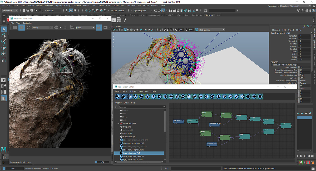
Task: Open the RGB channel dropdown arrow
Action: [60, 27]
